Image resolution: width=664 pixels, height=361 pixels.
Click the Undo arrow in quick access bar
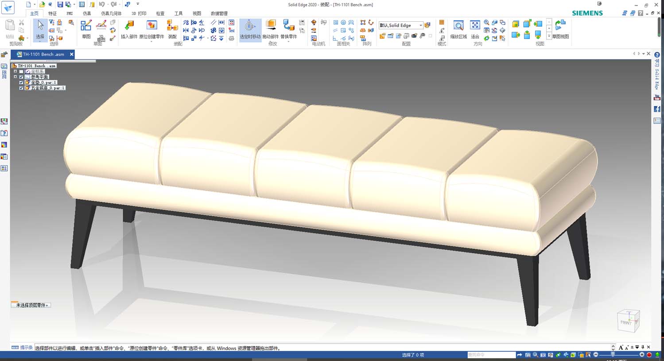(101, 4)
